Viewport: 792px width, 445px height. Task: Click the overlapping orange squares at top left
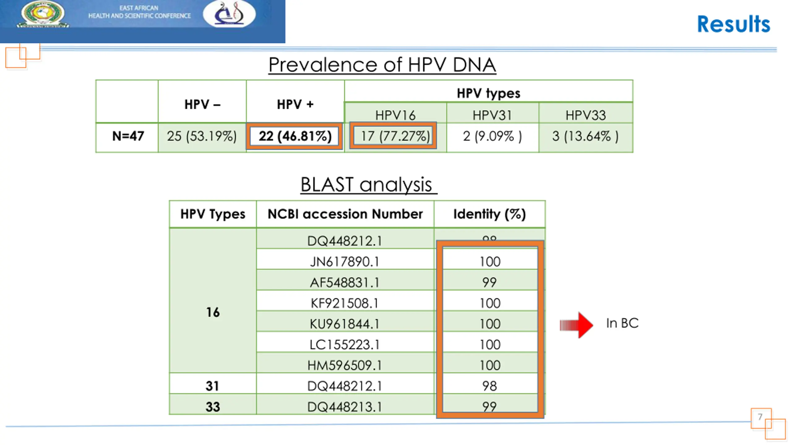(x=23, y=56)
